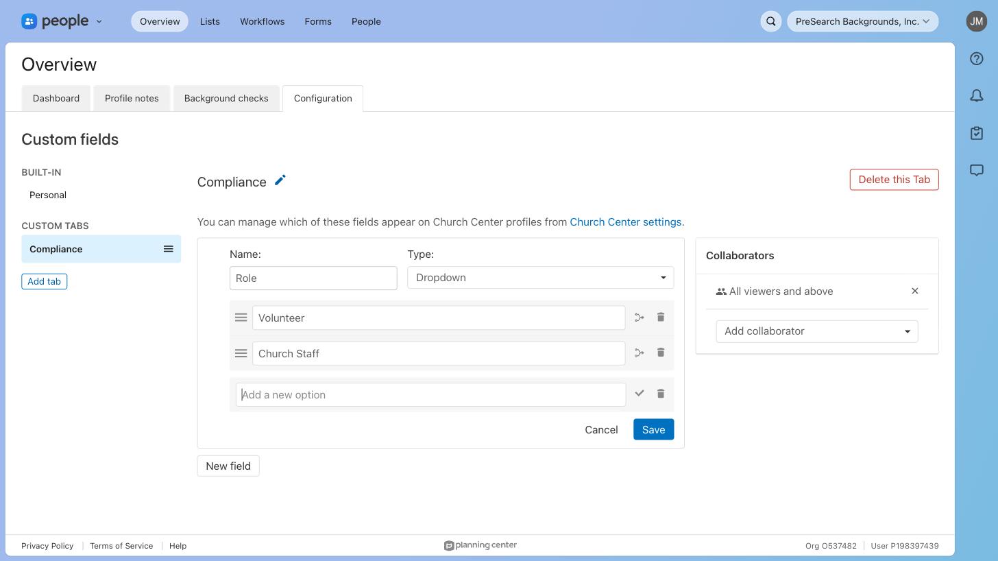Image resolution: width=998 pixels, height=561 pixels.
Task: Click the Compliance tab reorder handle
Action: pos(168,249)
